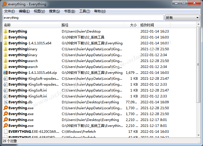The width and height of the screenshot is (203, 146).
Task: Sort by the 修改时间 column header
Action: coord(155,25)
